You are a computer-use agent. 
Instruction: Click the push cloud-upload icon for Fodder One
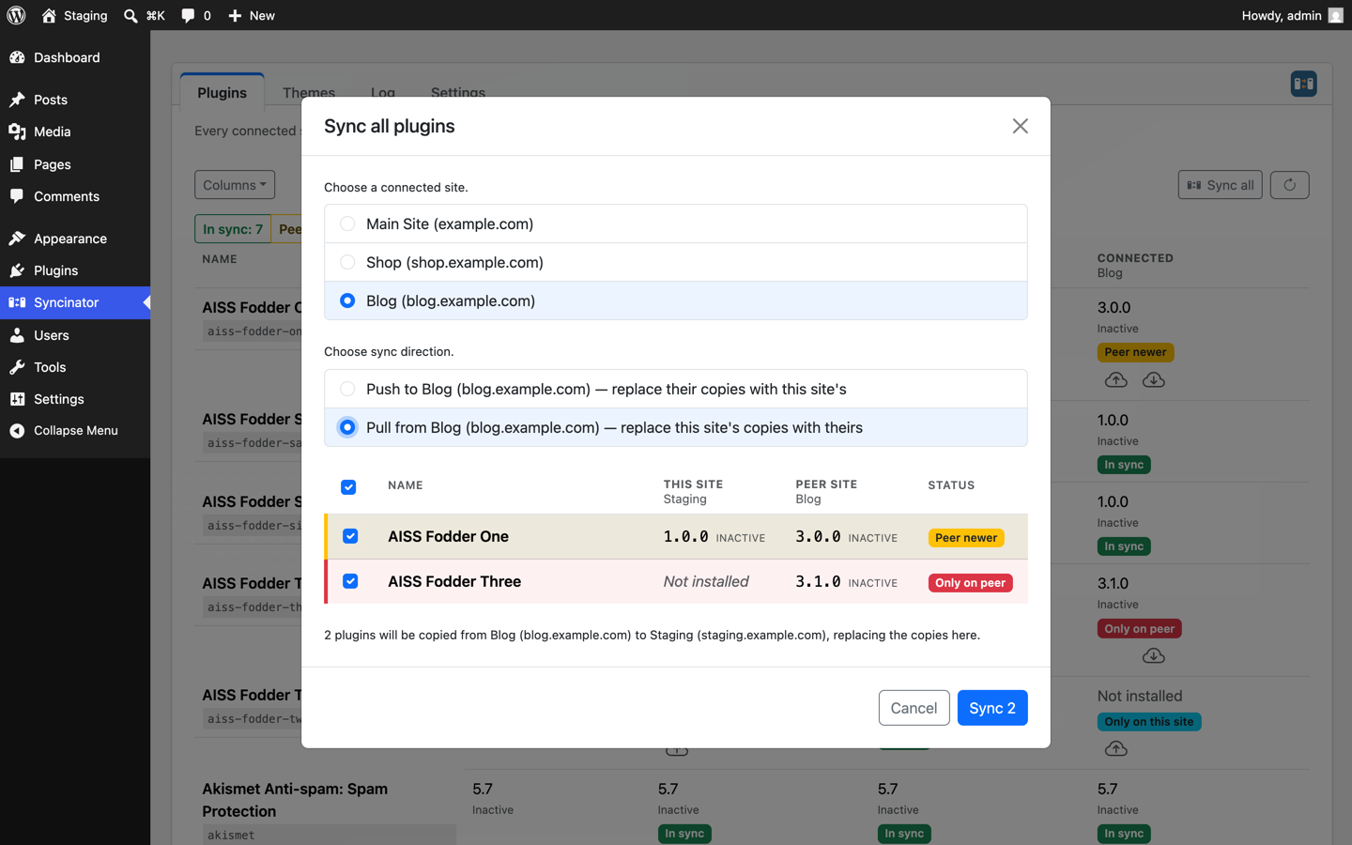coord(1115,380)
